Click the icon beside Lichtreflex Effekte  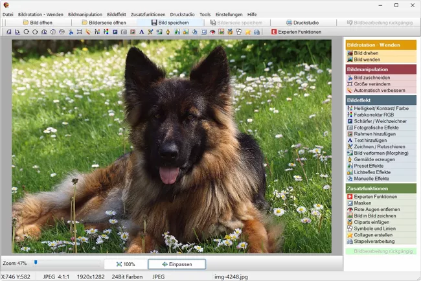(350, 172)
